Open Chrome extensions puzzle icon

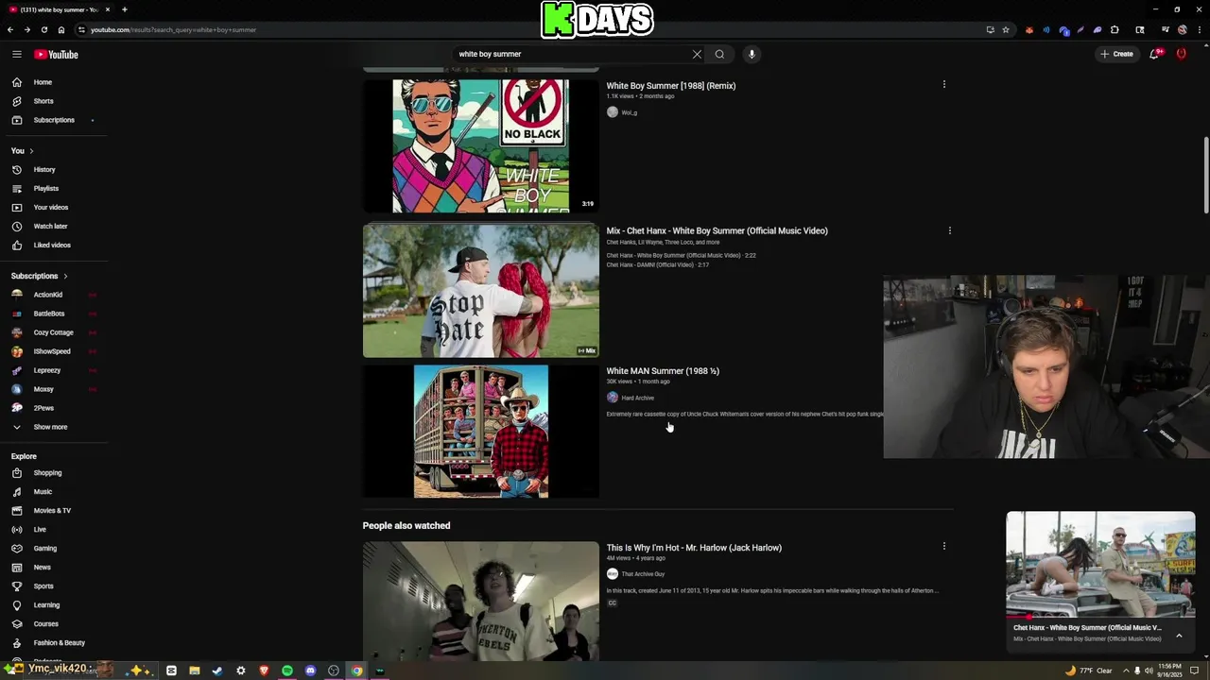pos(1115,29)
